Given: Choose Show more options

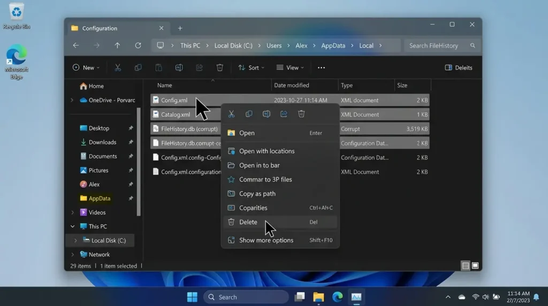Looking at the screenshot, I should coord(280,240).
